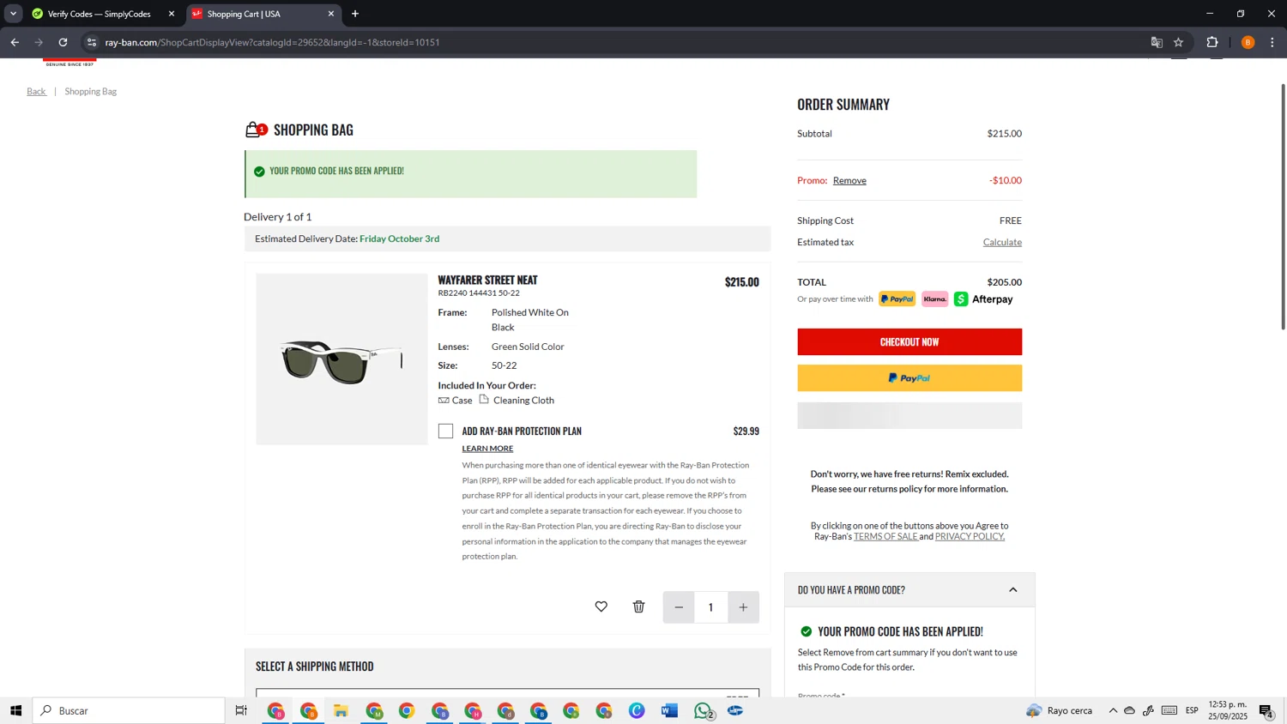Screen dimensions: 1287x724
Task: Open Chrome three-dot menu
Action: (x=1272, y=42)
